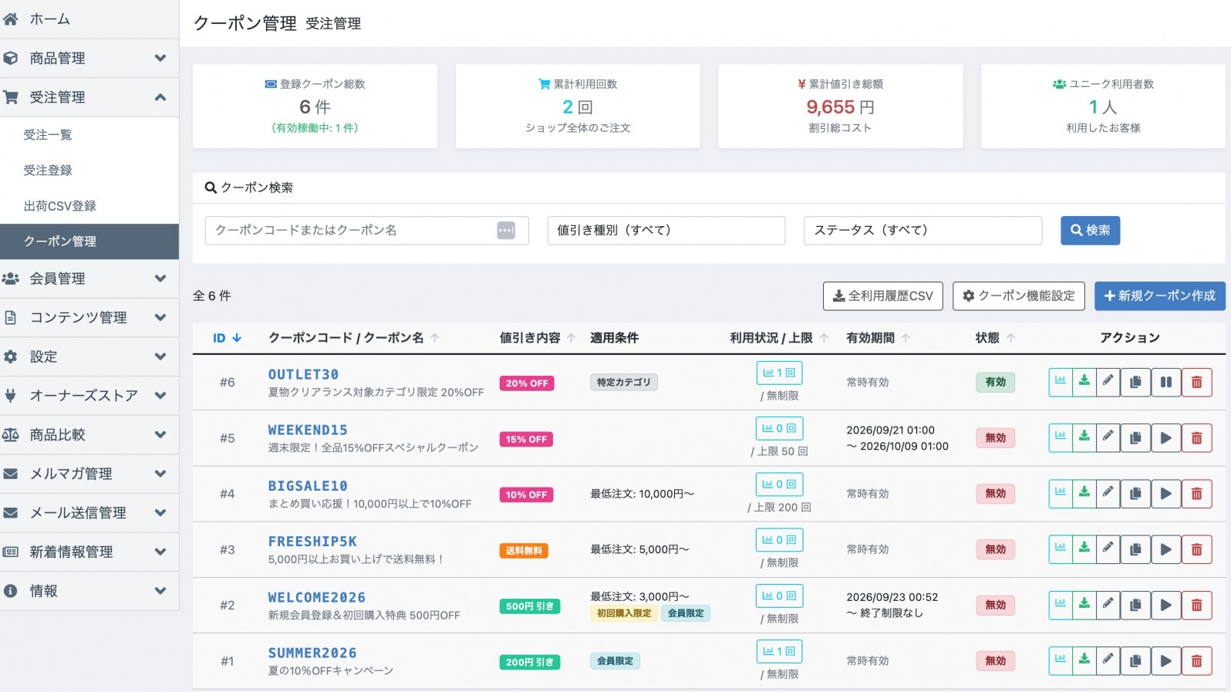Activate the SUMMER2026 coupon
1231x692 pixels.
(1166, 660)
